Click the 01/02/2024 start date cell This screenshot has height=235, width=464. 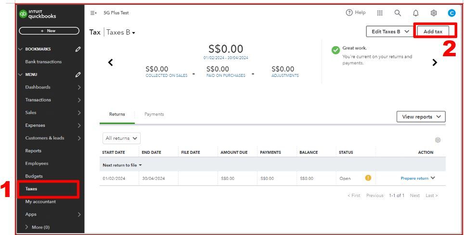click(x=114, y=179)
